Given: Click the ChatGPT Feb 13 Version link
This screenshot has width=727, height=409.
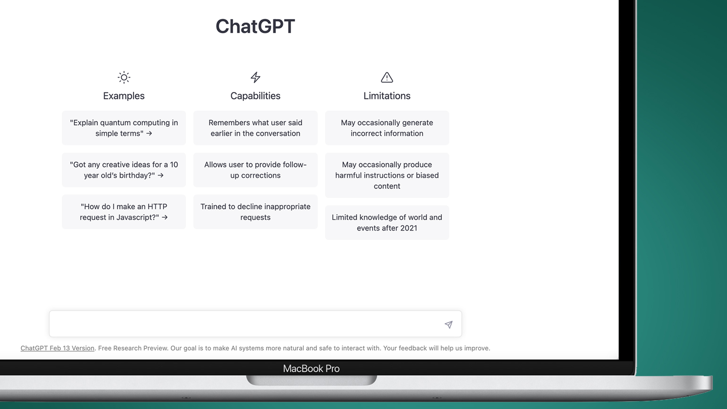Looking at the screenshot, I should coord(57,348).
